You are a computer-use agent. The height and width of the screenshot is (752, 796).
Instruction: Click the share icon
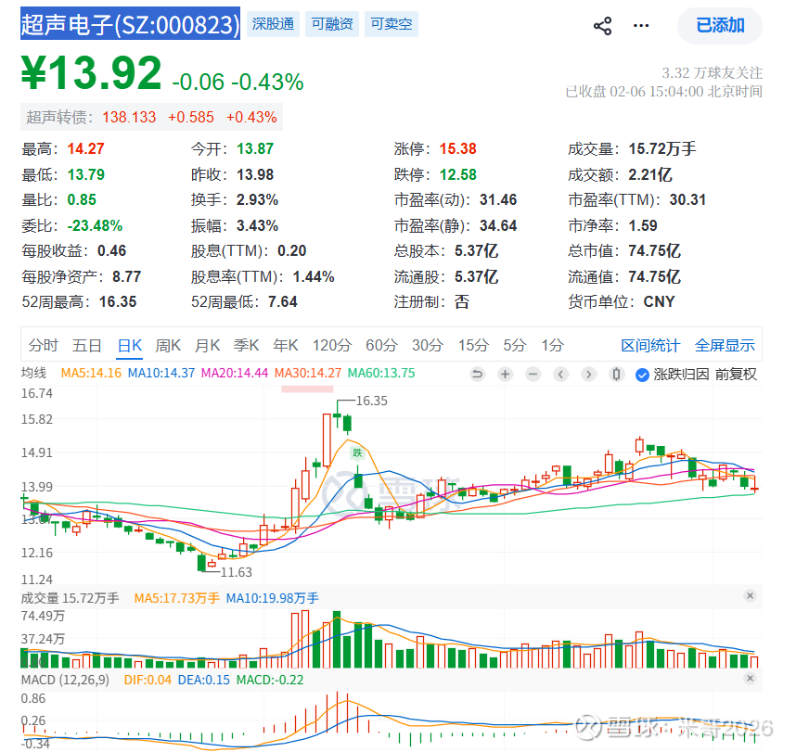pyautogui.click(x=602, y=25)
